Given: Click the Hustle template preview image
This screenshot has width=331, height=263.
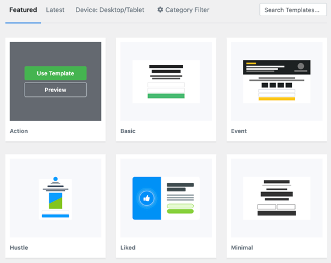Looking at the screenshot, I should pos(55,198).
